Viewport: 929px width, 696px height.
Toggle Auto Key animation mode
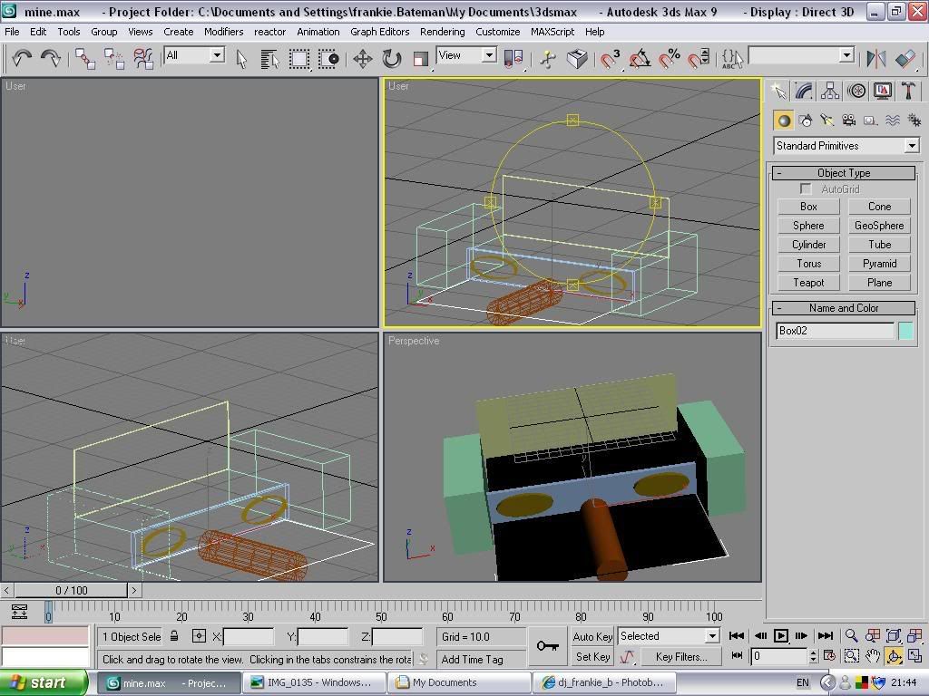592,637
